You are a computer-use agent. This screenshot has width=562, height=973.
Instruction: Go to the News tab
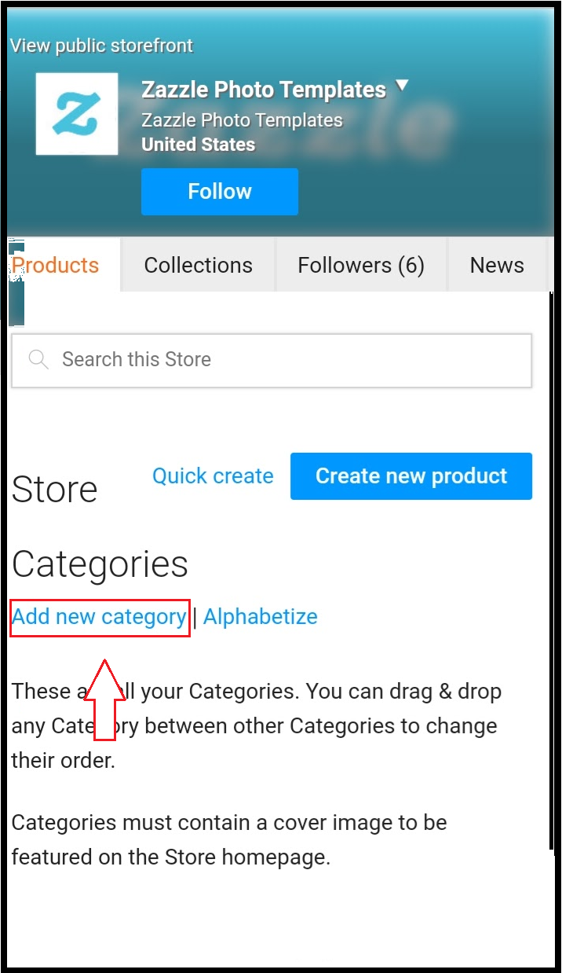pyautogui.click(x=496, y=265)
